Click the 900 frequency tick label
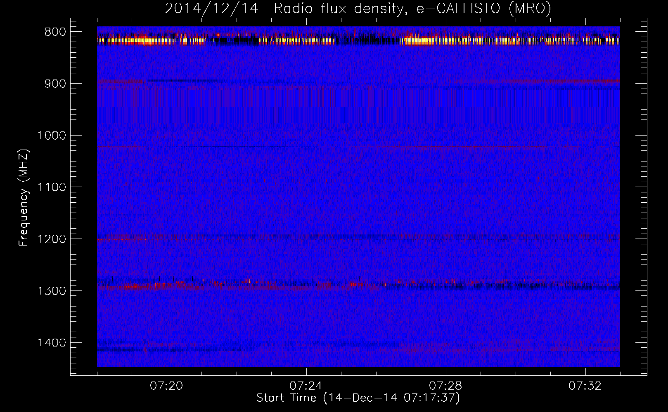Screen dimensions: 668x412 coord(54,84)
